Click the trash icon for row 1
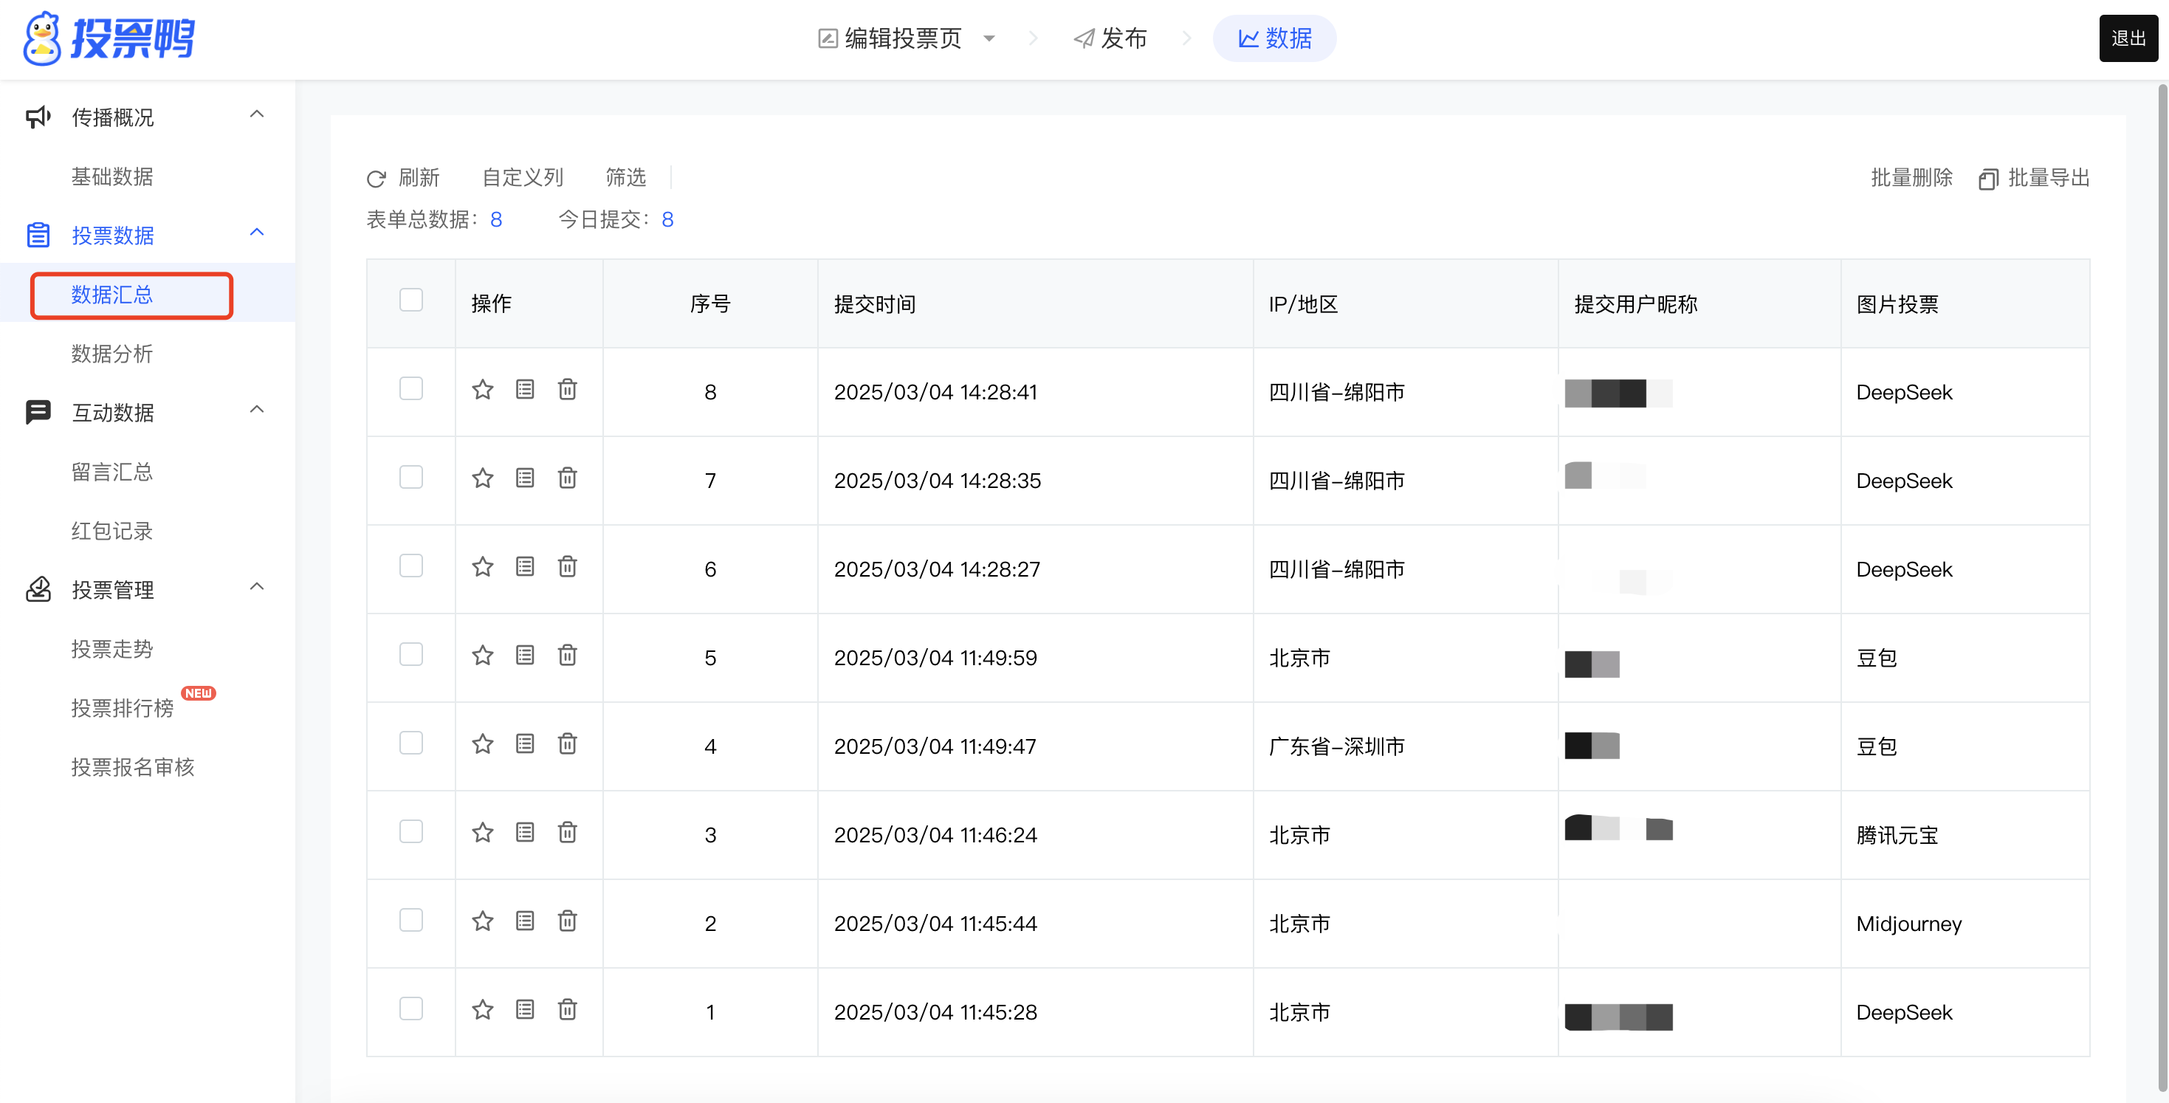This screenshot has width=2169, height=1103. (568, 1009)
